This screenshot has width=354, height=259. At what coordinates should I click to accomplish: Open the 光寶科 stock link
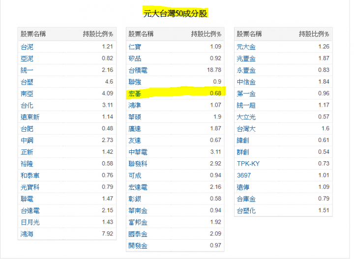pyautogui.click(x=30, y=187)
